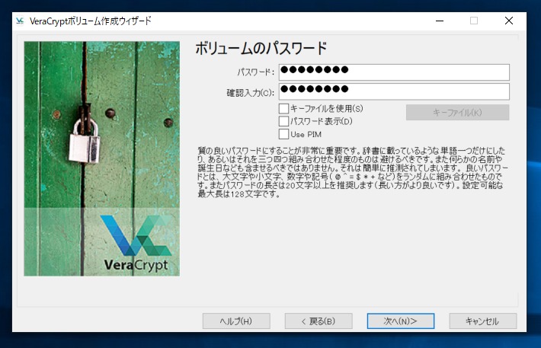This screenshot has height=348, width=541.
Task: Click into the 確認入力 password field
Action: [393, 91]
